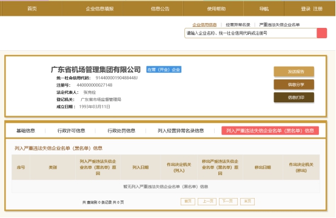Click the 末页 pagination button
Viewport: 336px width, 218px height.
[247, 202]
